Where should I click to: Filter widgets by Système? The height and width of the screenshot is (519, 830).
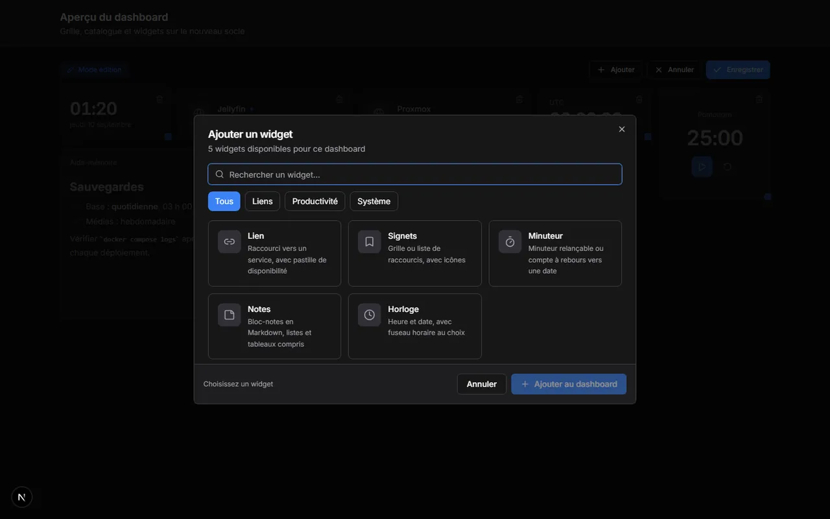374,201
